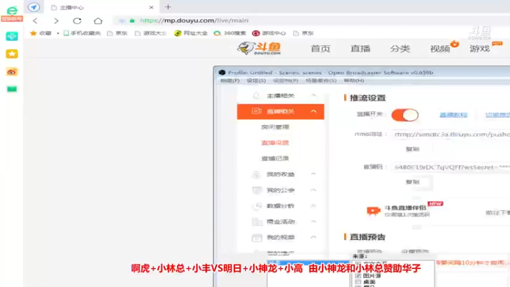Open 首页 in the Douyu navigation
This screenshot has height=287, width=510.
321,48
